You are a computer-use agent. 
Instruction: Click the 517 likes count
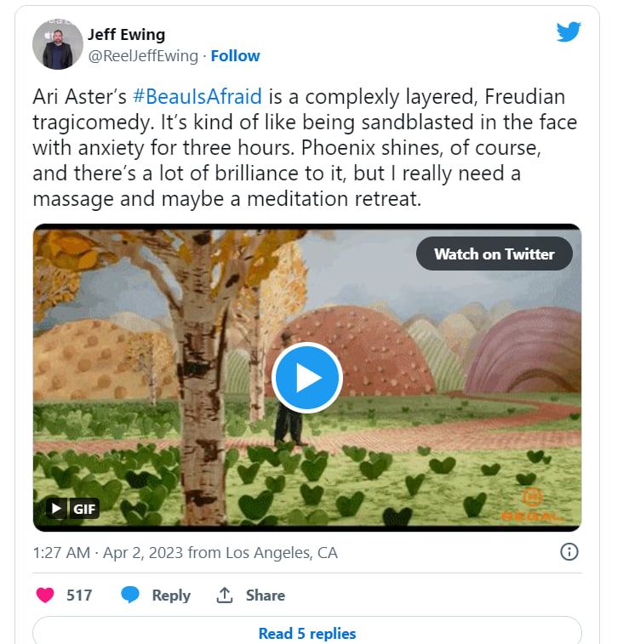79,595
